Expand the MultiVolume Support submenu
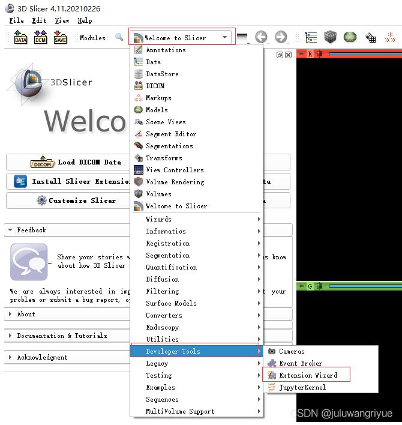 pyautogui.click(x=196, y=411)
